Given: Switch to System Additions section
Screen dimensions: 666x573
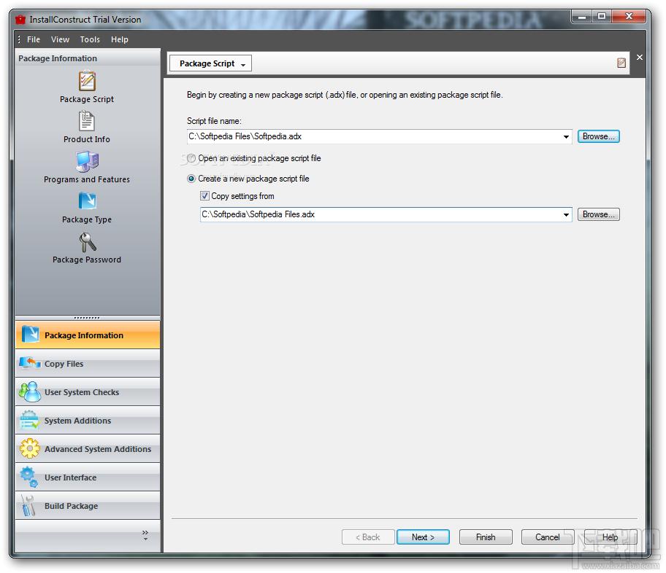Looking at the screenshot, I should pos(88,421).
